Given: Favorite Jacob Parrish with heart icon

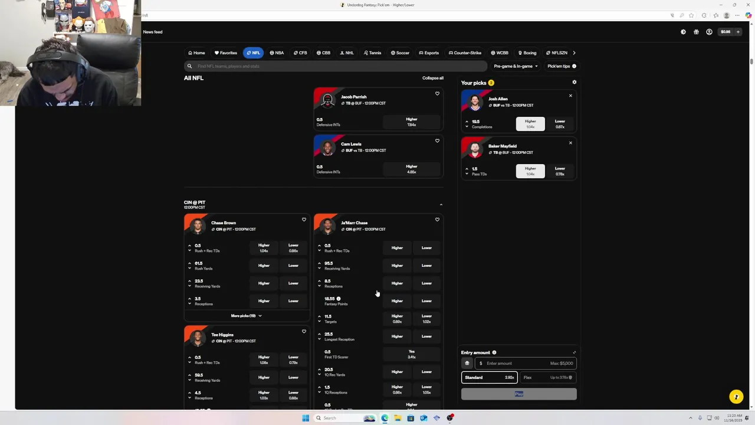Looking at the screenshot, I should point(437,93).
